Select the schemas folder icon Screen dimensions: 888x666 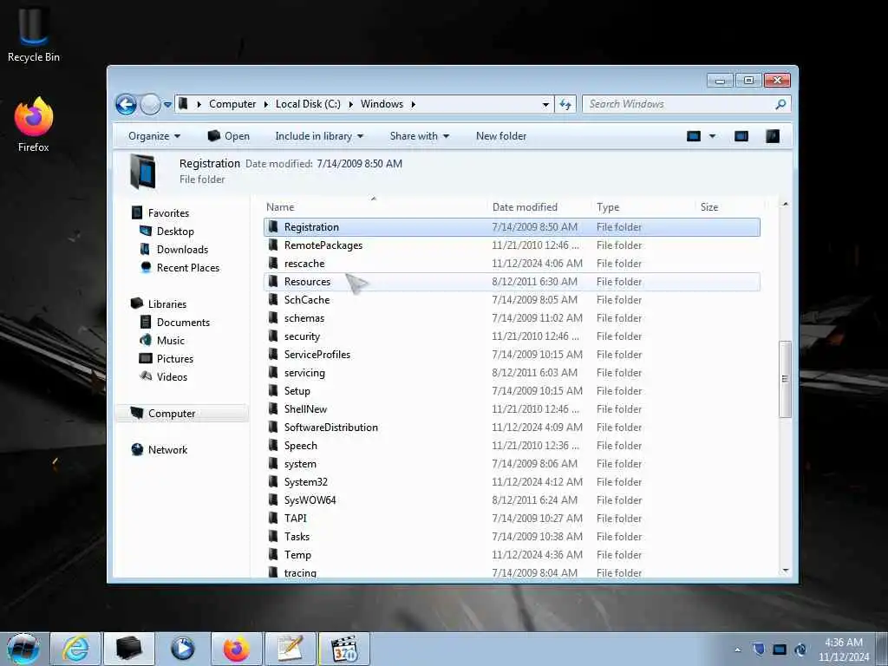pos(273,317)
